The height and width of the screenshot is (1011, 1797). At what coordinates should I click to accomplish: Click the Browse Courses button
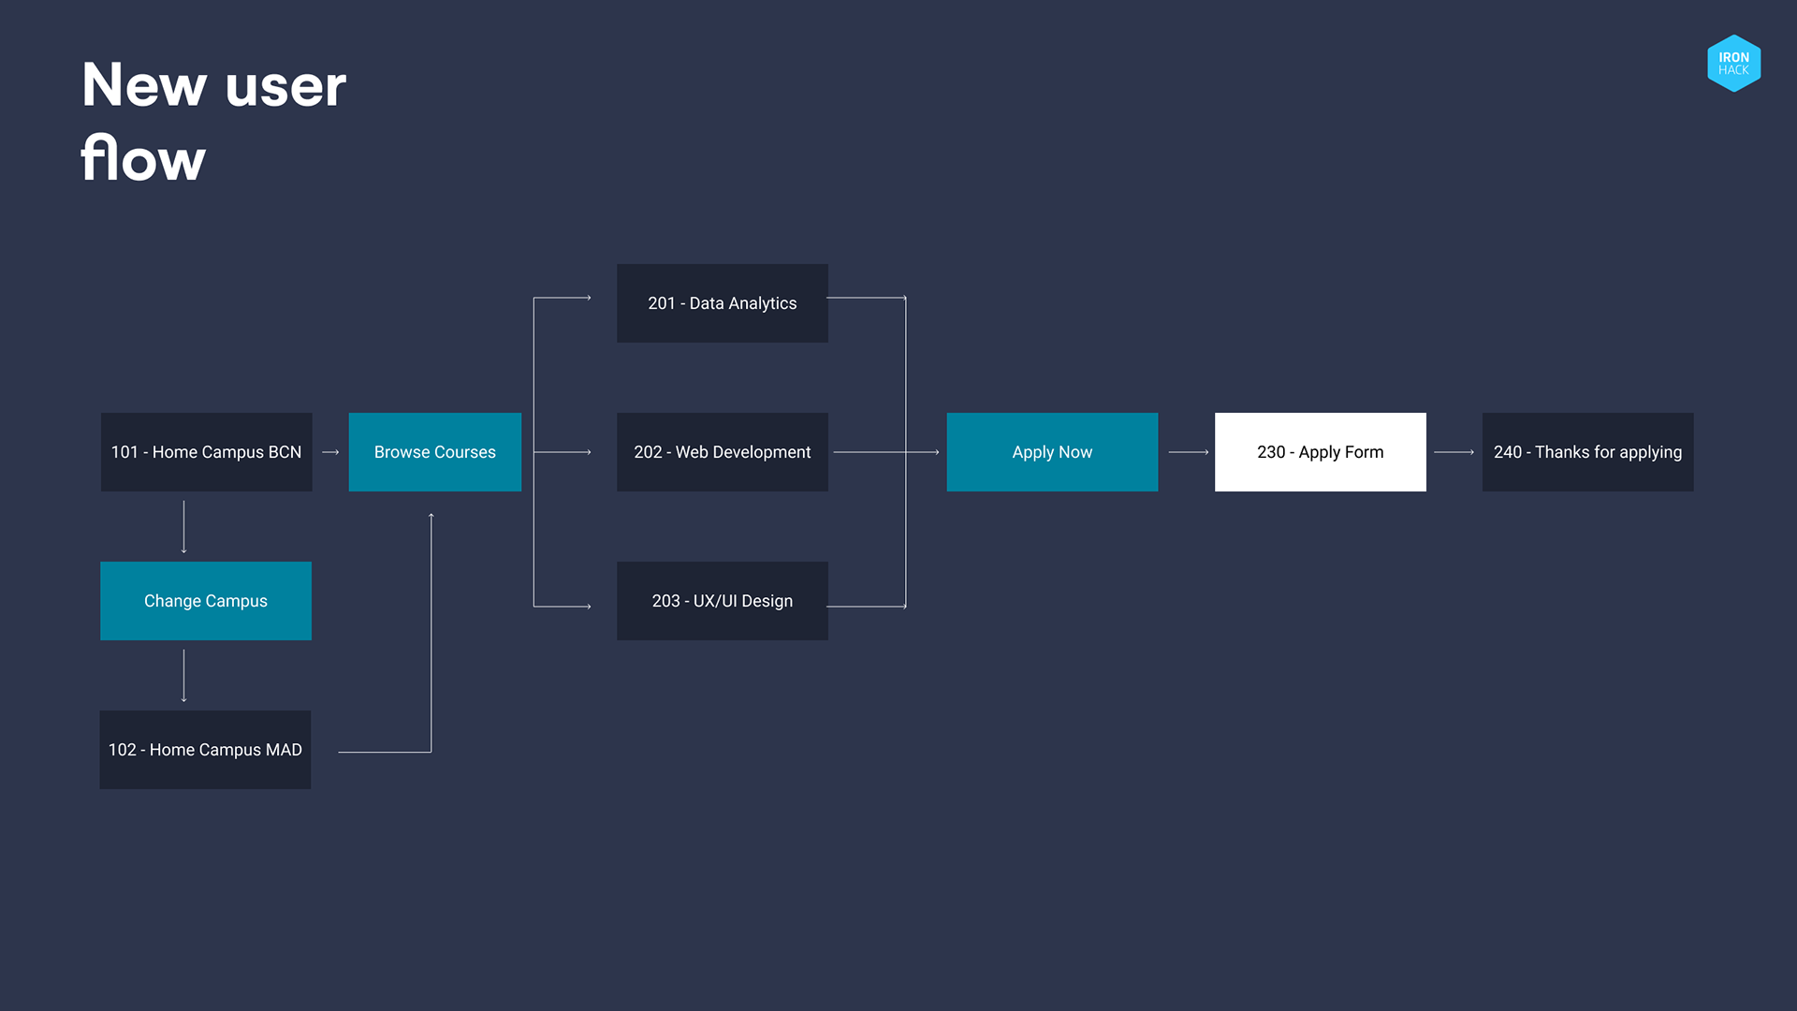click(434, 452)
